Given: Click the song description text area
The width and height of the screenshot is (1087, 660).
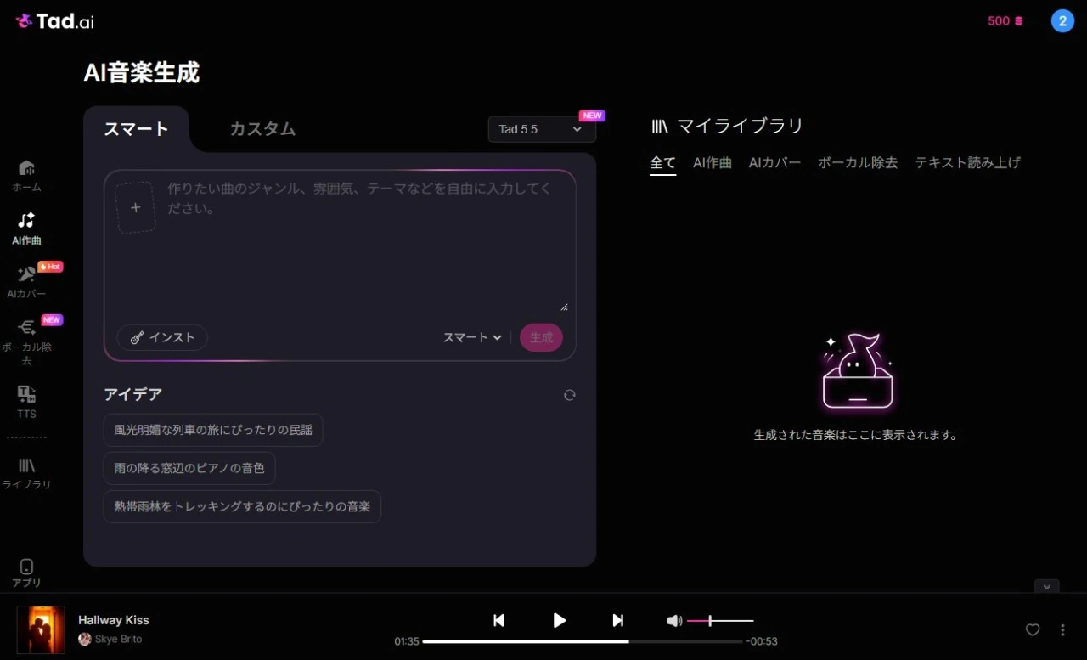Looking at the screenshot, I should click(367, 244).
